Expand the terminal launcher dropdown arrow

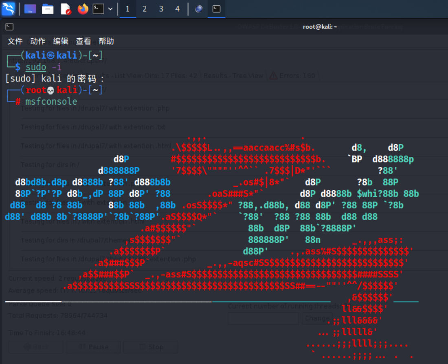tap(110, 9)
